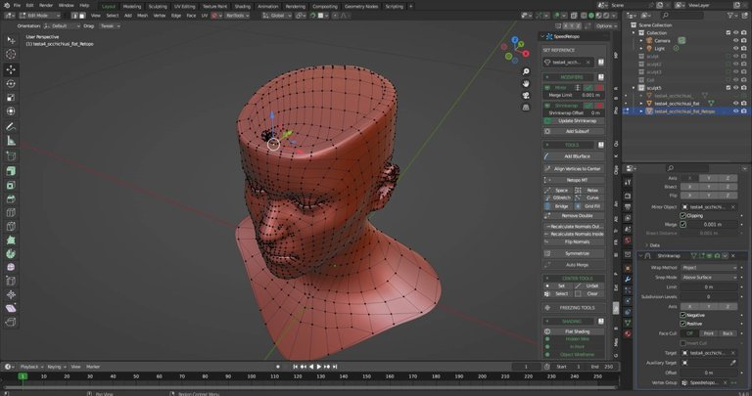Screen dimensions: 752x396
Task: Select the Rotate tool
Action: [x=11, y=83]
